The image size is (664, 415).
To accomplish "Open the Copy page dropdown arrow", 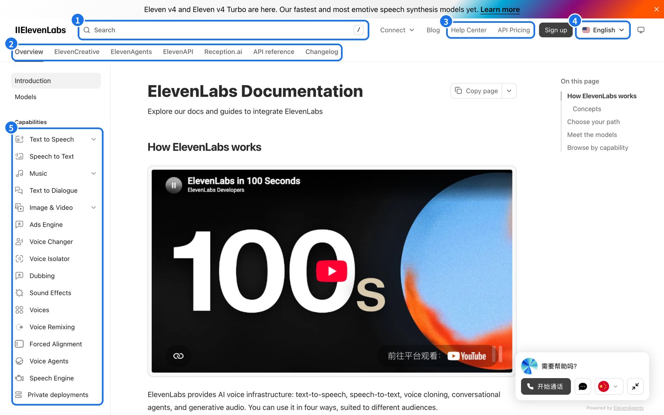I will (x=509, y=91).
